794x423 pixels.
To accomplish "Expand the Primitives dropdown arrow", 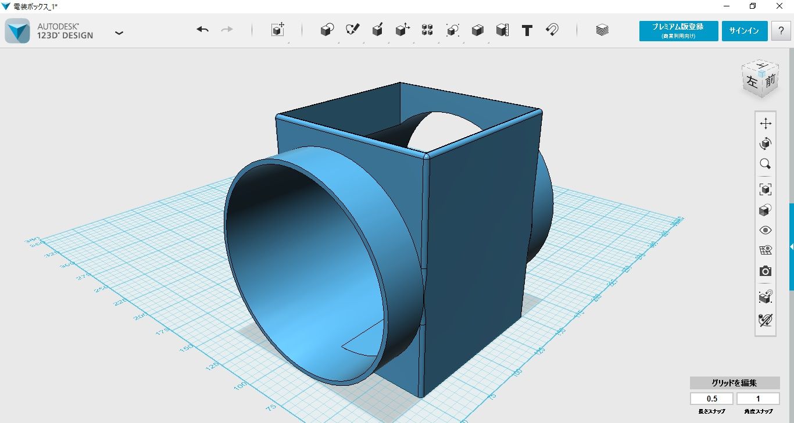I will tap(338, 43).
